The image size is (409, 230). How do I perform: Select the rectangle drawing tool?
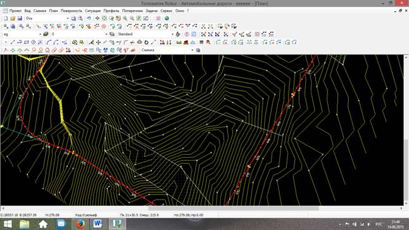coord(27,42)
